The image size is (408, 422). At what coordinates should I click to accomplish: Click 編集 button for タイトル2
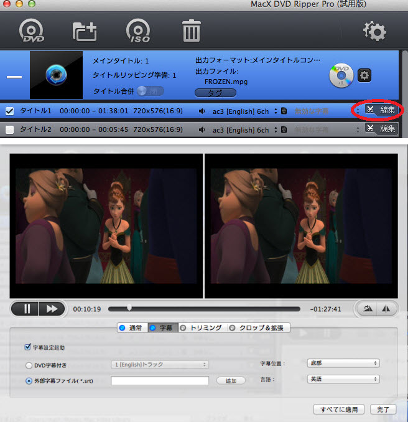pyautogui.click(x=381, y=129)
